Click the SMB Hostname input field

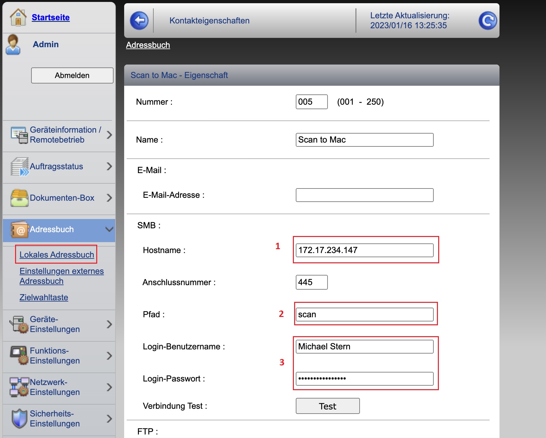364,250
